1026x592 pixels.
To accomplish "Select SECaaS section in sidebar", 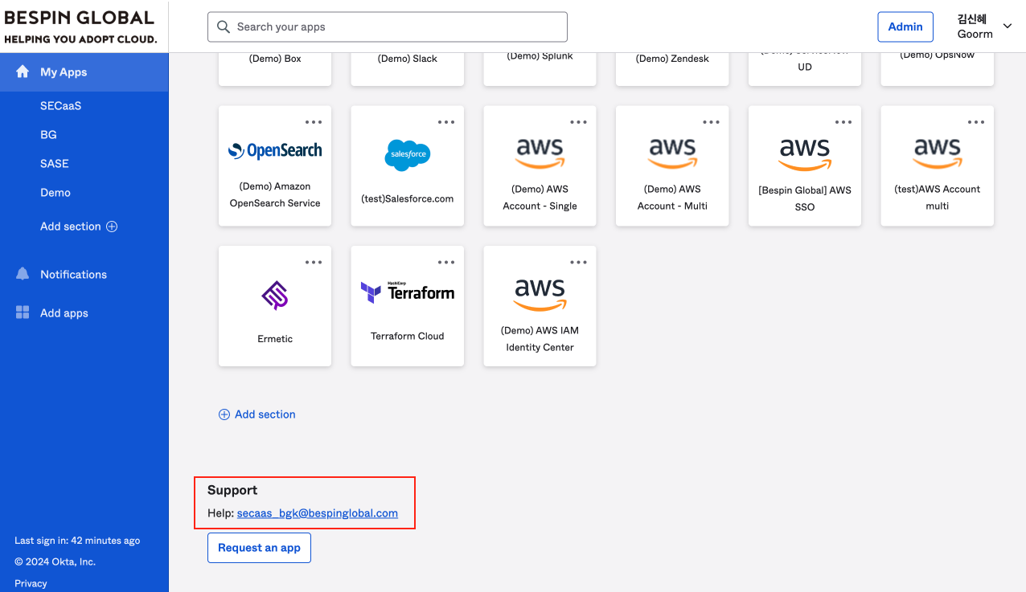I will coord(61,106).
